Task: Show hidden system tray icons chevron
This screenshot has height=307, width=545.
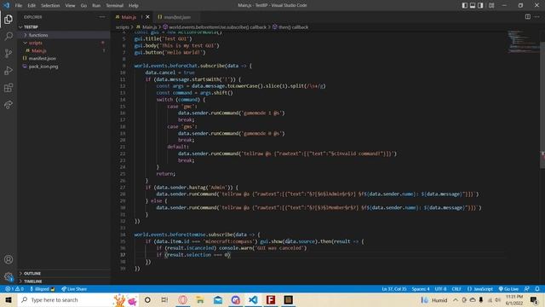Action: (x=456, y=299)
